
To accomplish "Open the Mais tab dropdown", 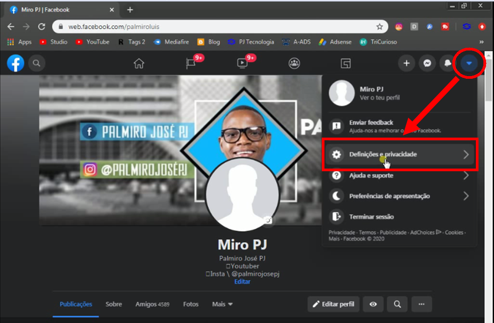I will click(222, 304).
